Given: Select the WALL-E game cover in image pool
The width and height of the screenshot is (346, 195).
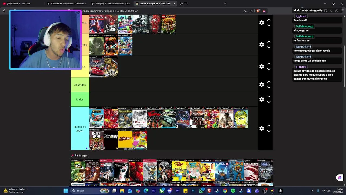Looking at the screenshot, I should (222, 170).
